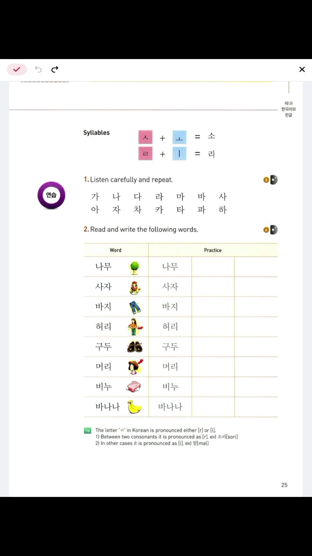The width and height of the screenshot is (312, 556).
Task: Tap the Word column header
Action: point(116,250)
